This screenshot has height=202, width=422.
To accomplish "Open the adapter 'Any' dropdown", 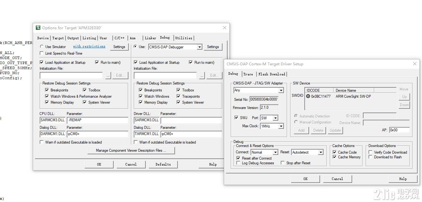I will [281, 90].
